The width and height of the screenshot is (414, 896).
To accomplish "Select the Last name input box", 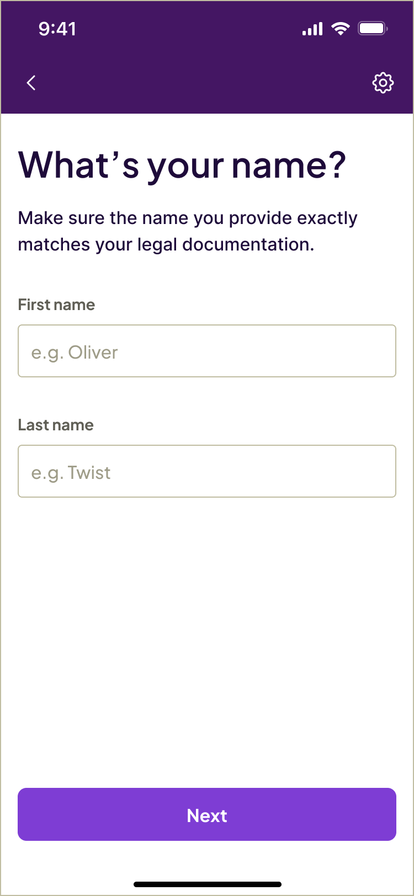I will point(207,471).
